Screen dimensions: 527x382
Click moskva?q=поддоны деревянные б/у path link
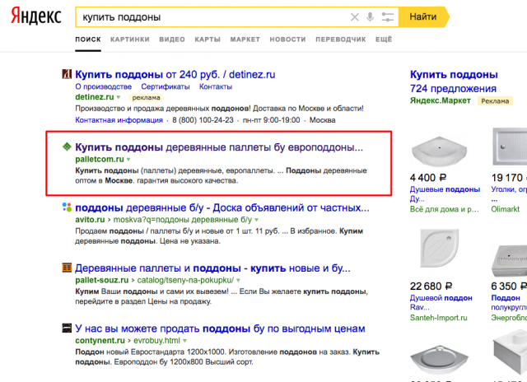(x=183, y=220)
